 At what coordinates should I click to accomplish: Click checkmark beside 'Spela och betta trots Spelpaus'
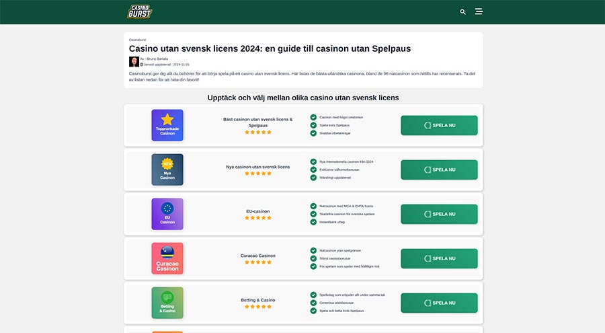tap(313, 311)
